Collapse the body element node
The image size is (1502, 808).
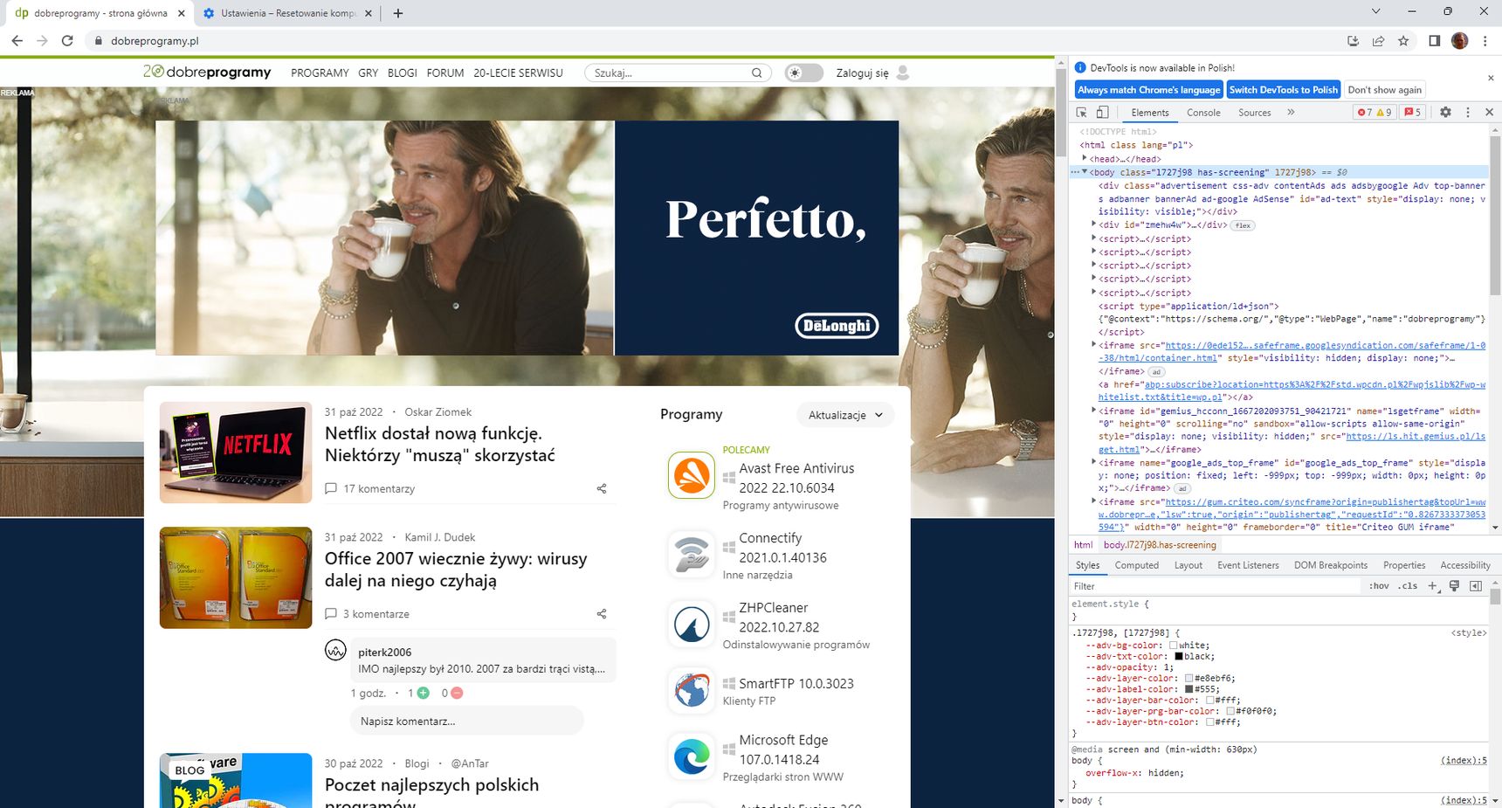1085,172
